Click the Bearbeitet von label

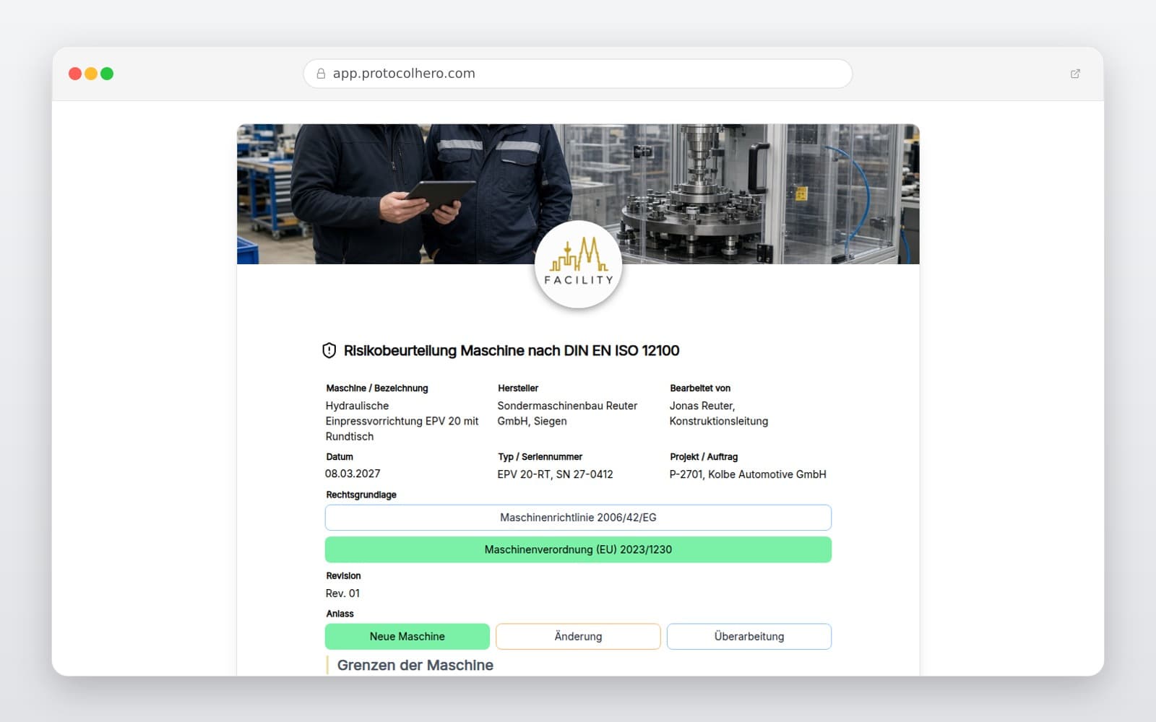(700, 388)
